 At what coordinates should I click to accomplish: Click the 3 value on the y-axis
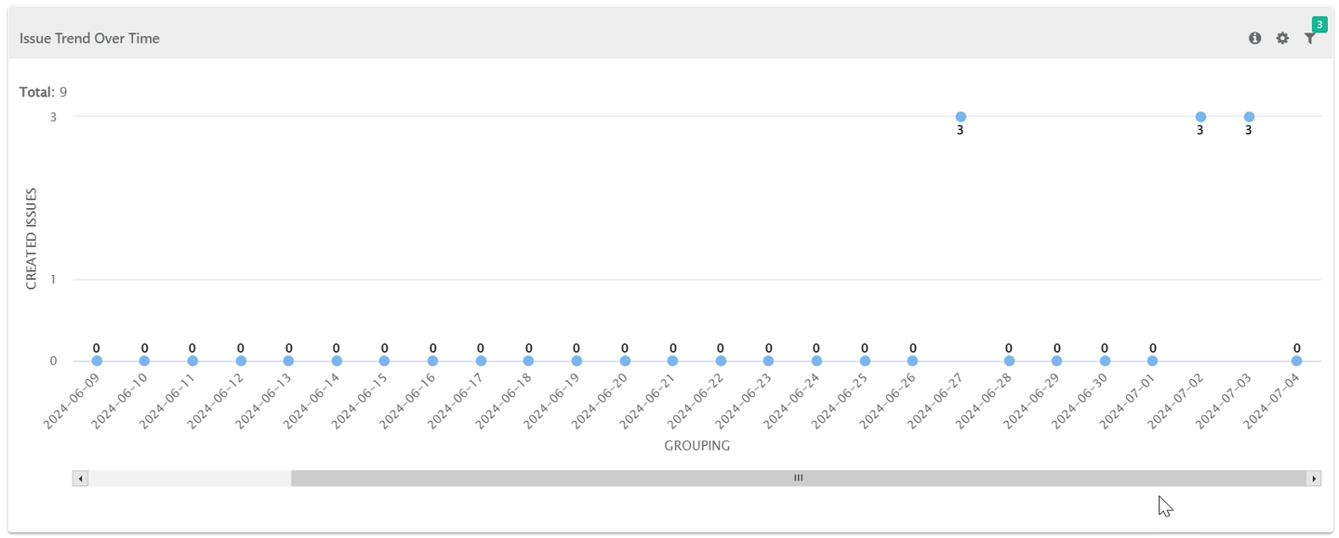(53, 117)
